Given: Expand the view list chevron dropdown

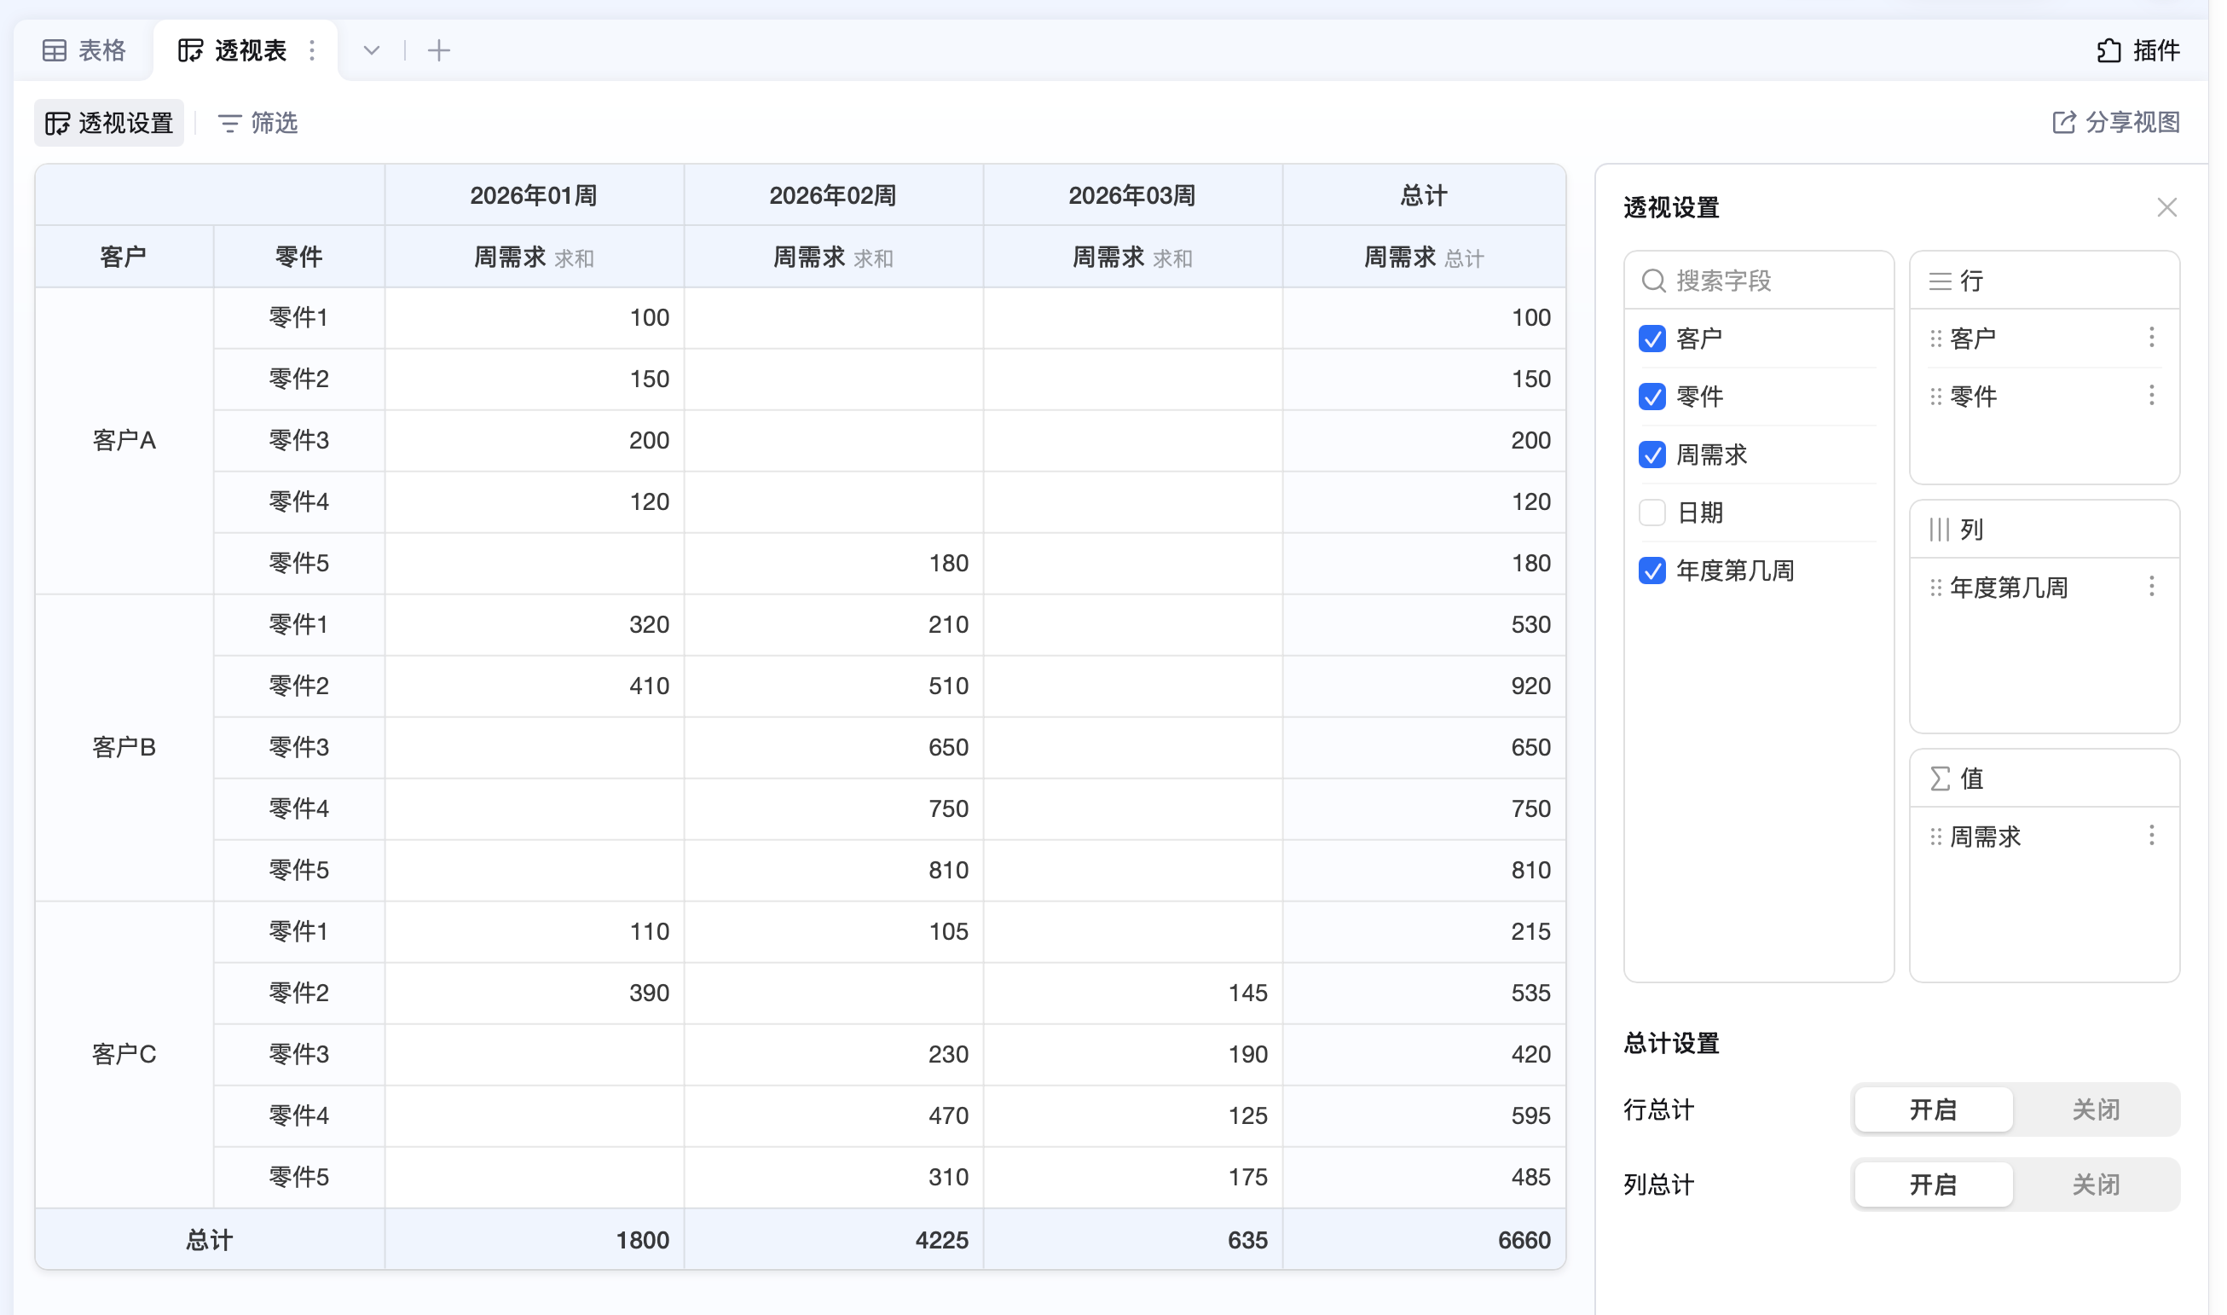Looking at the screenshot, I should 371,50.
